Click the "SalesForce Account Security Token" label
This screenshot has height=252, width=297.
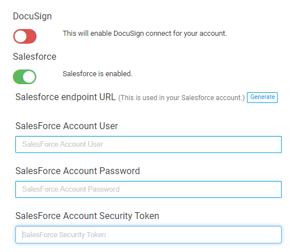pyautogui.click(x=87, y=216)
